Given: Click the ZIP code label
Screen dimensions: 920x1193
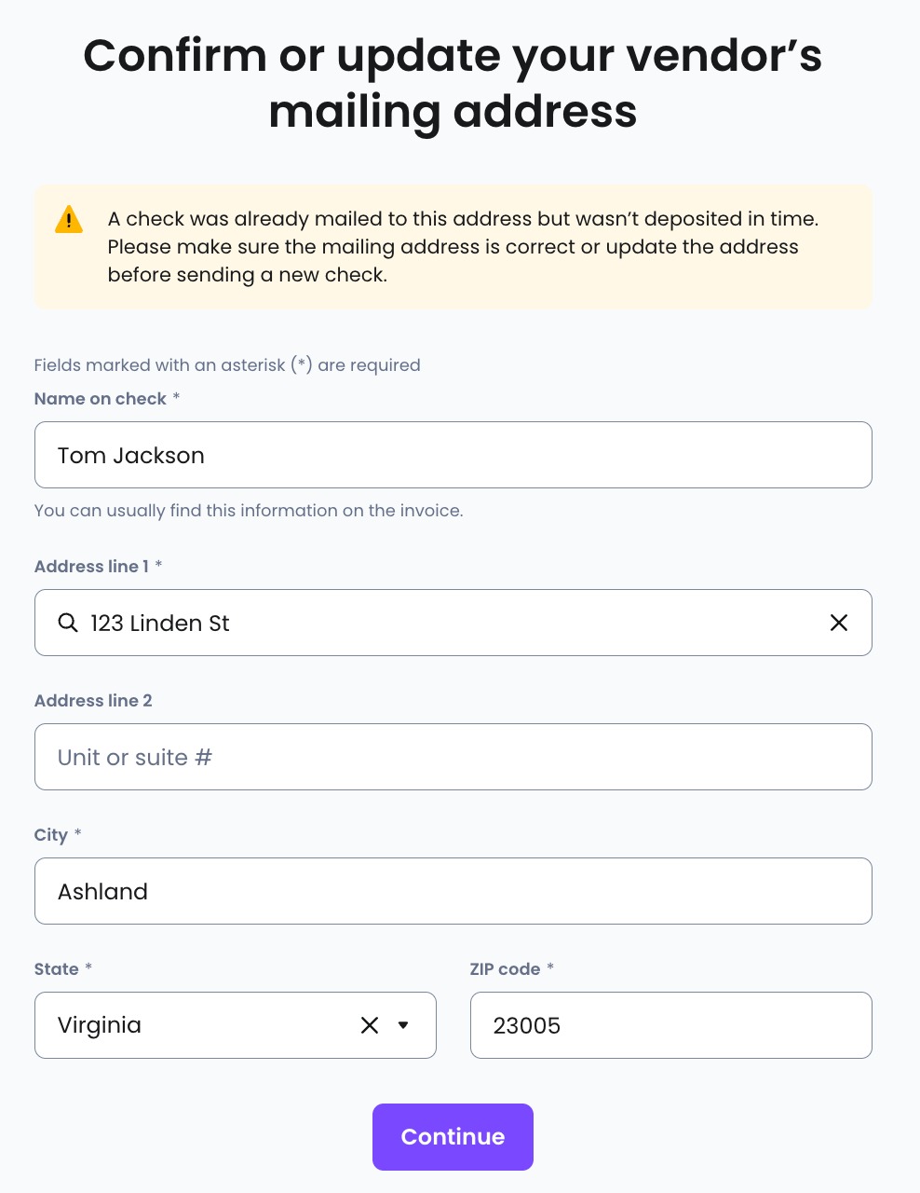Looking at the screenshot, I should coord(506,969).
